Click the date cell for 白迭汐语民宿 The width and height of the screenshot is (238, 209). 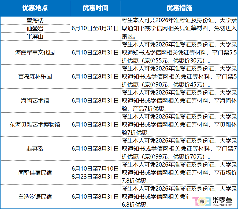(95, 197)
